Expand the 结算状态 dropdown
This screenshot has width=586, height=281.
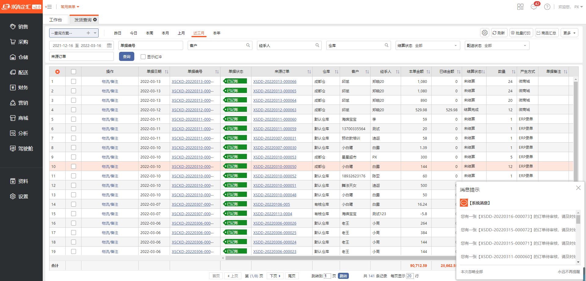[x=427, y=45]
